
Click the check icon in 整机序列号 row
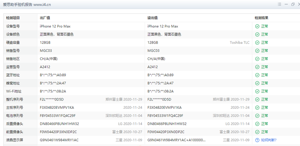(x=257, y=99)
